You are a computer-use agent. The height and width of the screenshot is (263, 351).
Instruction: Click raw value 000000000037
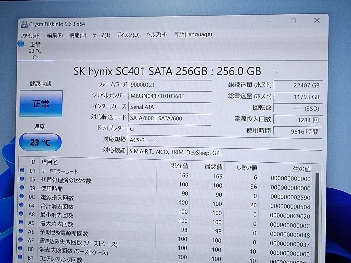pyautogui.click(x=290, y=244)
